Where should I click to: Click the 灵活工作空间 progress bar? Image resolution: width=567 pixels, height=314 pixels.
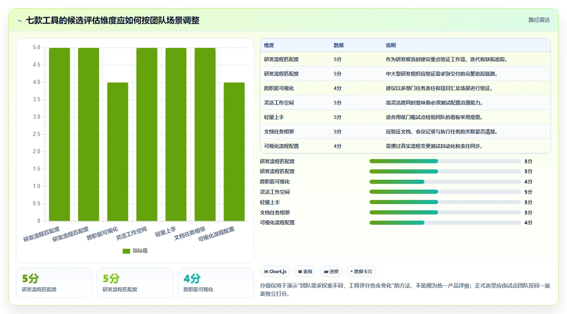click(x=445, y=192)
